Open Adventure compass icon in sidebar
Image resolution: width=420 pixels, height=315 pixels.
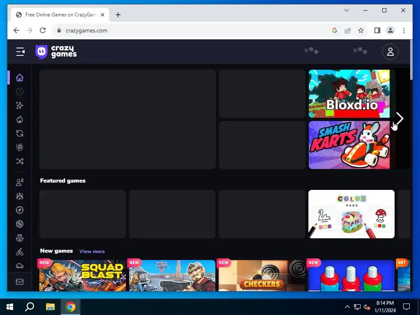click(20, 210)
